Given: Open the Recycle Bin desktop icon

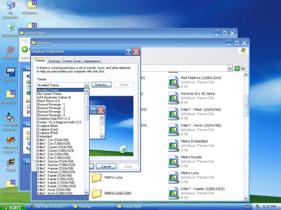Looking at the screenshot, I should pyautogui.click(x=10, y=30).
